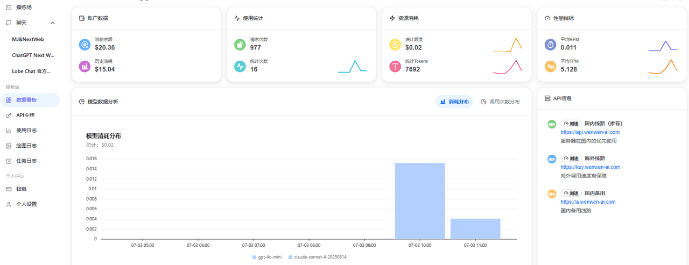689x265 pixels.
Task: Click the blue 海外 route badge
Action: click(552, 159)
